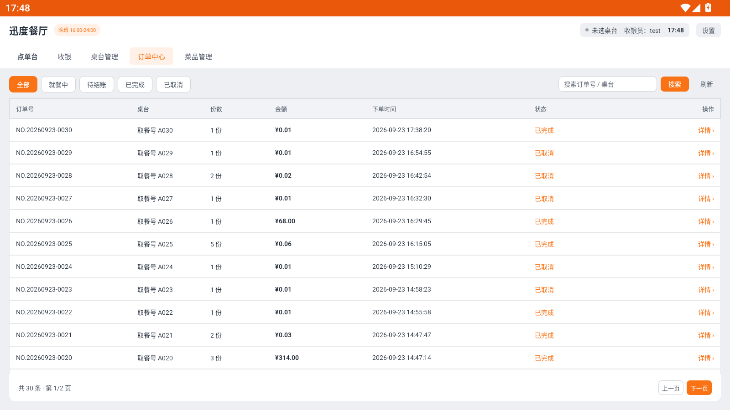
Task: Click the 共 30 条 · 第 1/2 页 summary
Action: tap(45, 388)
